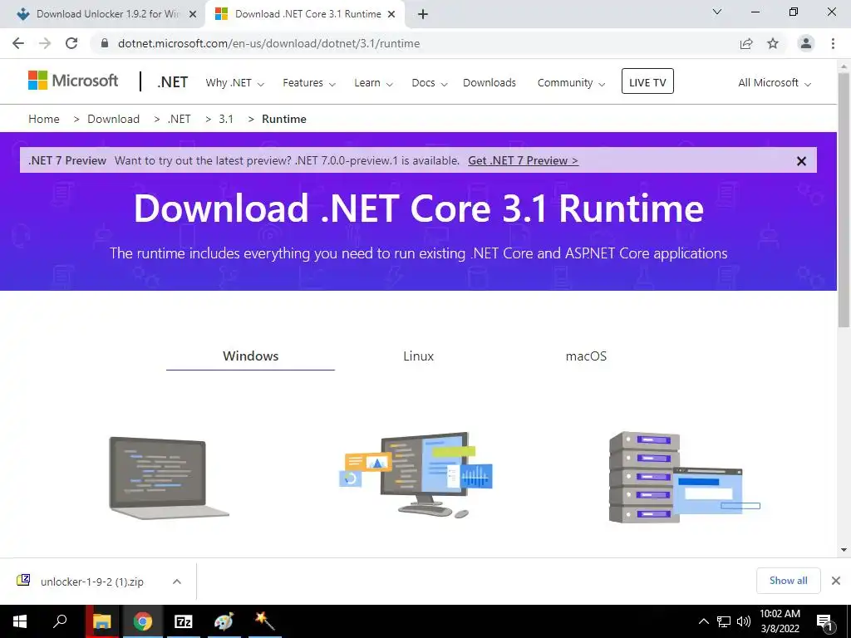Bookmark this page with the star icon
Screen dimensions: 851x638
[x=773, y=43]
